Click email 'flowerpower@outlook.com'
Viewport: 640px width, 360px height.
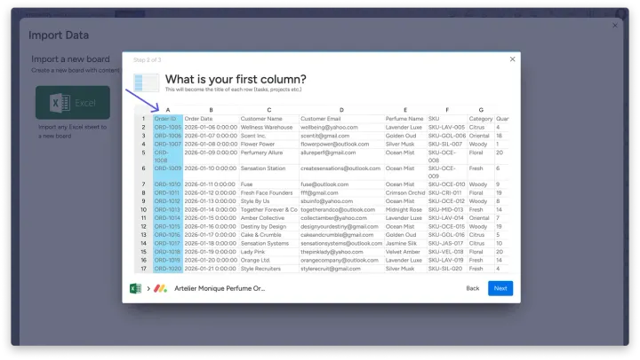pyautogui.click(x=335, y=145)
